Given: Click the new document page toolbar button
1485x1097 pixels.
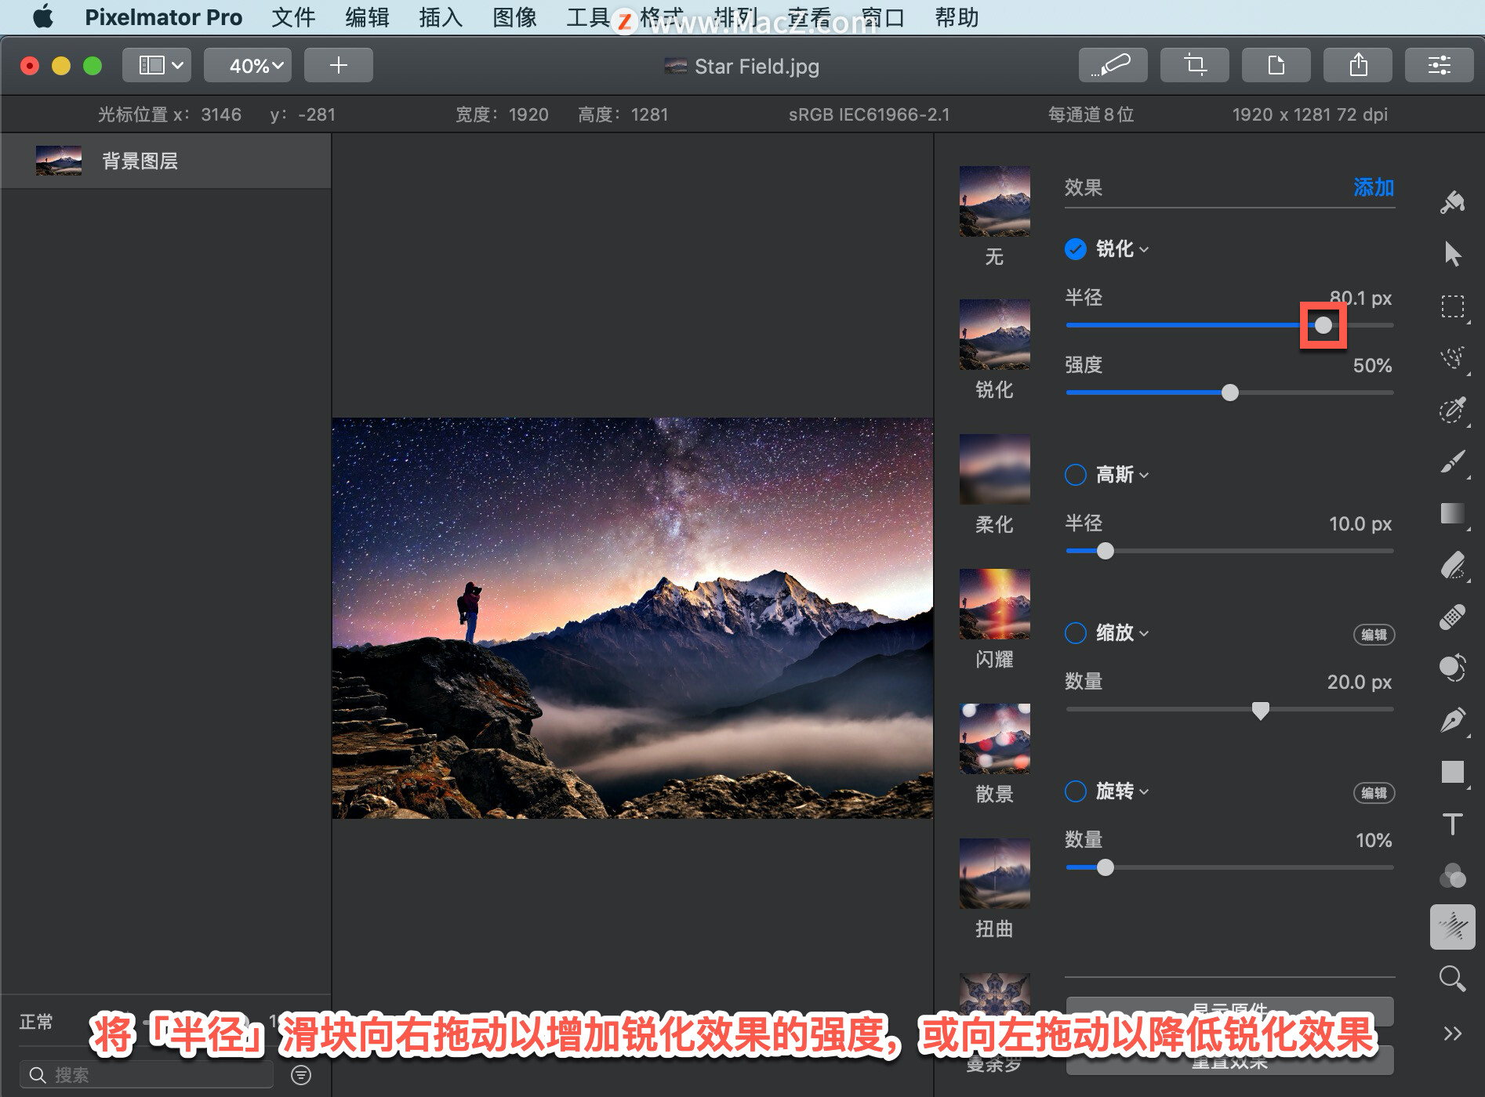Looking at the screenshot, I should 1276,65.
